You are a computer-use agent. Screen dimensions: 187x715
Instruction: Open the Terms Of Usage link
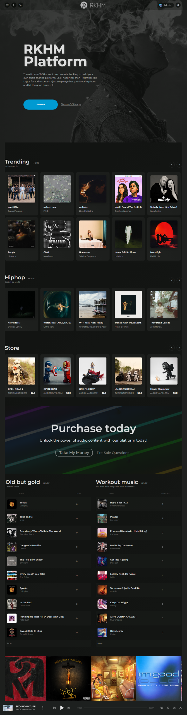point(71,104)
